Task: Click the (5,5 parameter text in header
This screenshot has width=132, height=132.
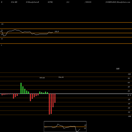Action: (68, 2)
